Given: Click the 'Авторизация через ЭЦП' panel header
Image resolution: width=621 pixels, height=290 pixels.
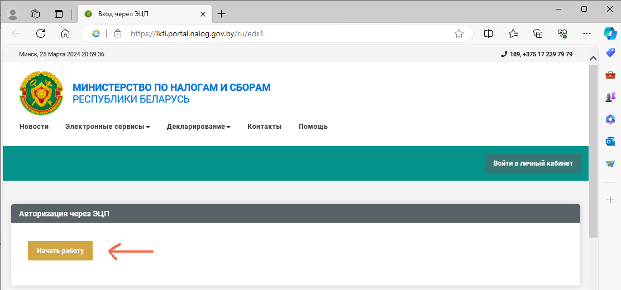Looking at the screenshot, I should (x=295, y=214).
